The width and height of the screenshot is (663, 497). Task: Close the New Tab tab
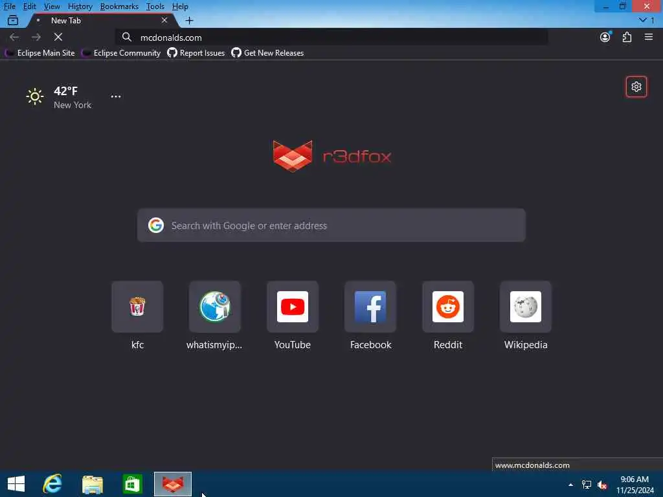coord(164,20)
